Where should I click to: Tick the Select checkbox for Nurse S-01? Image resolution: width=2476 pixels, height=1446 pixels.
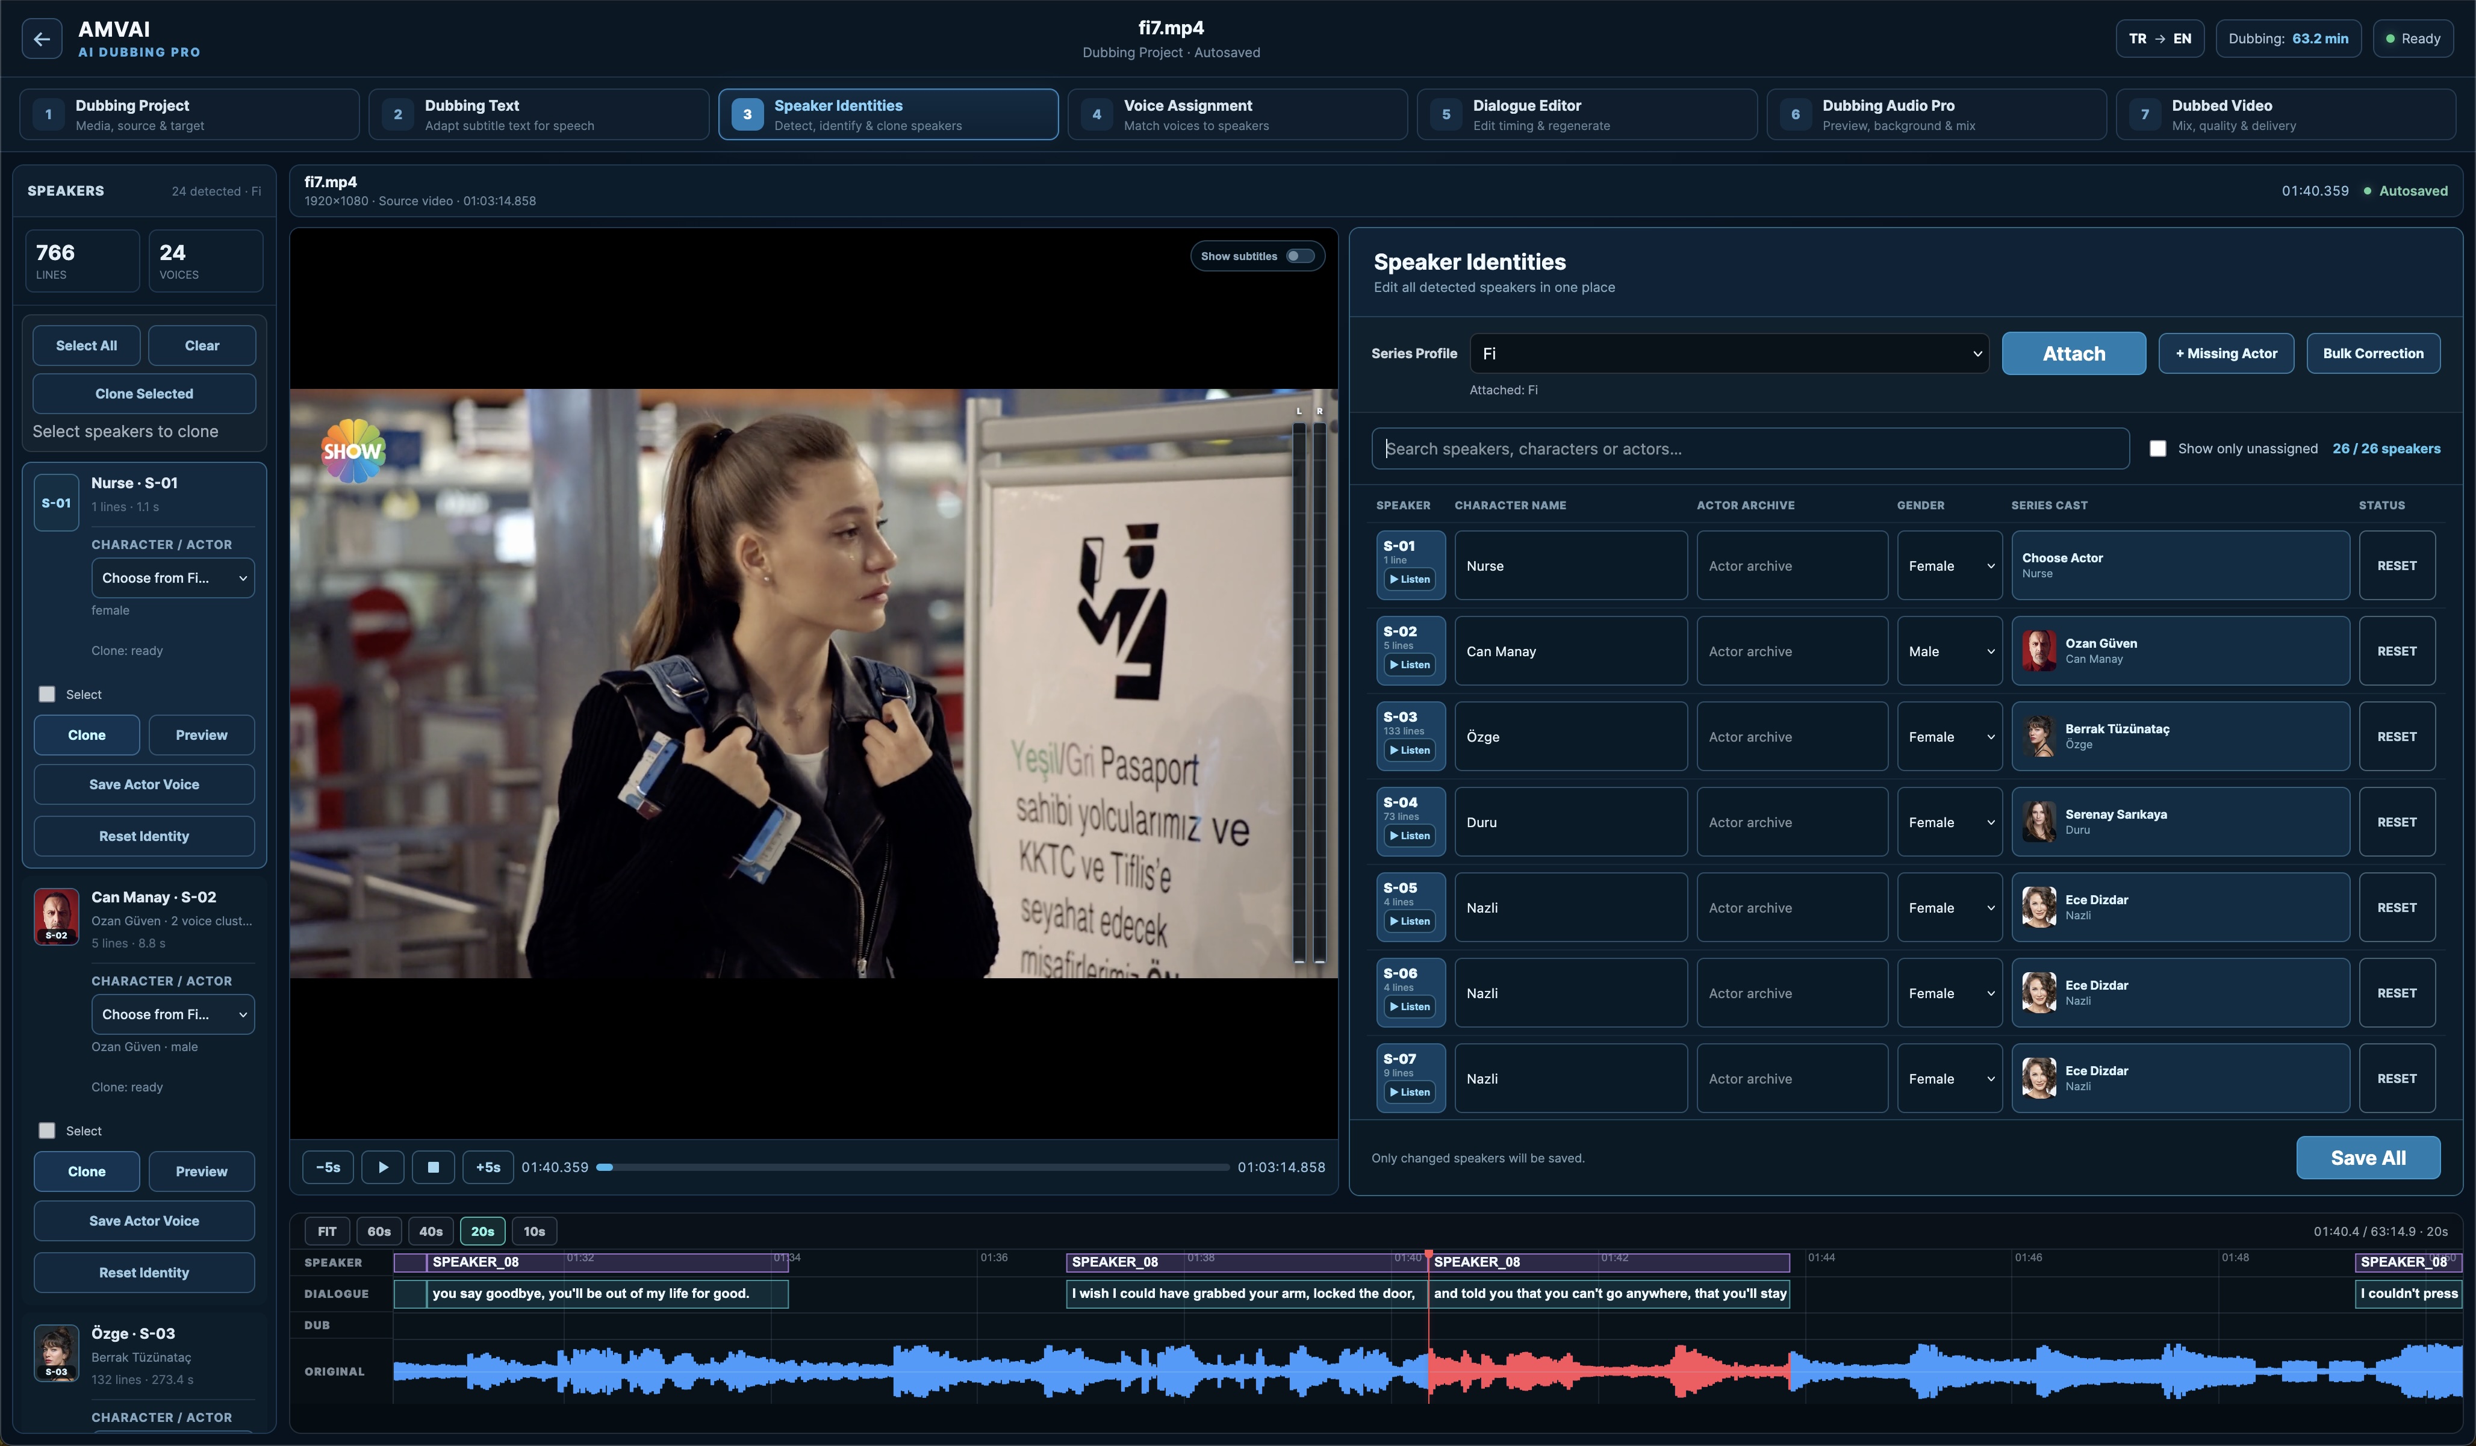pos(46,695)
